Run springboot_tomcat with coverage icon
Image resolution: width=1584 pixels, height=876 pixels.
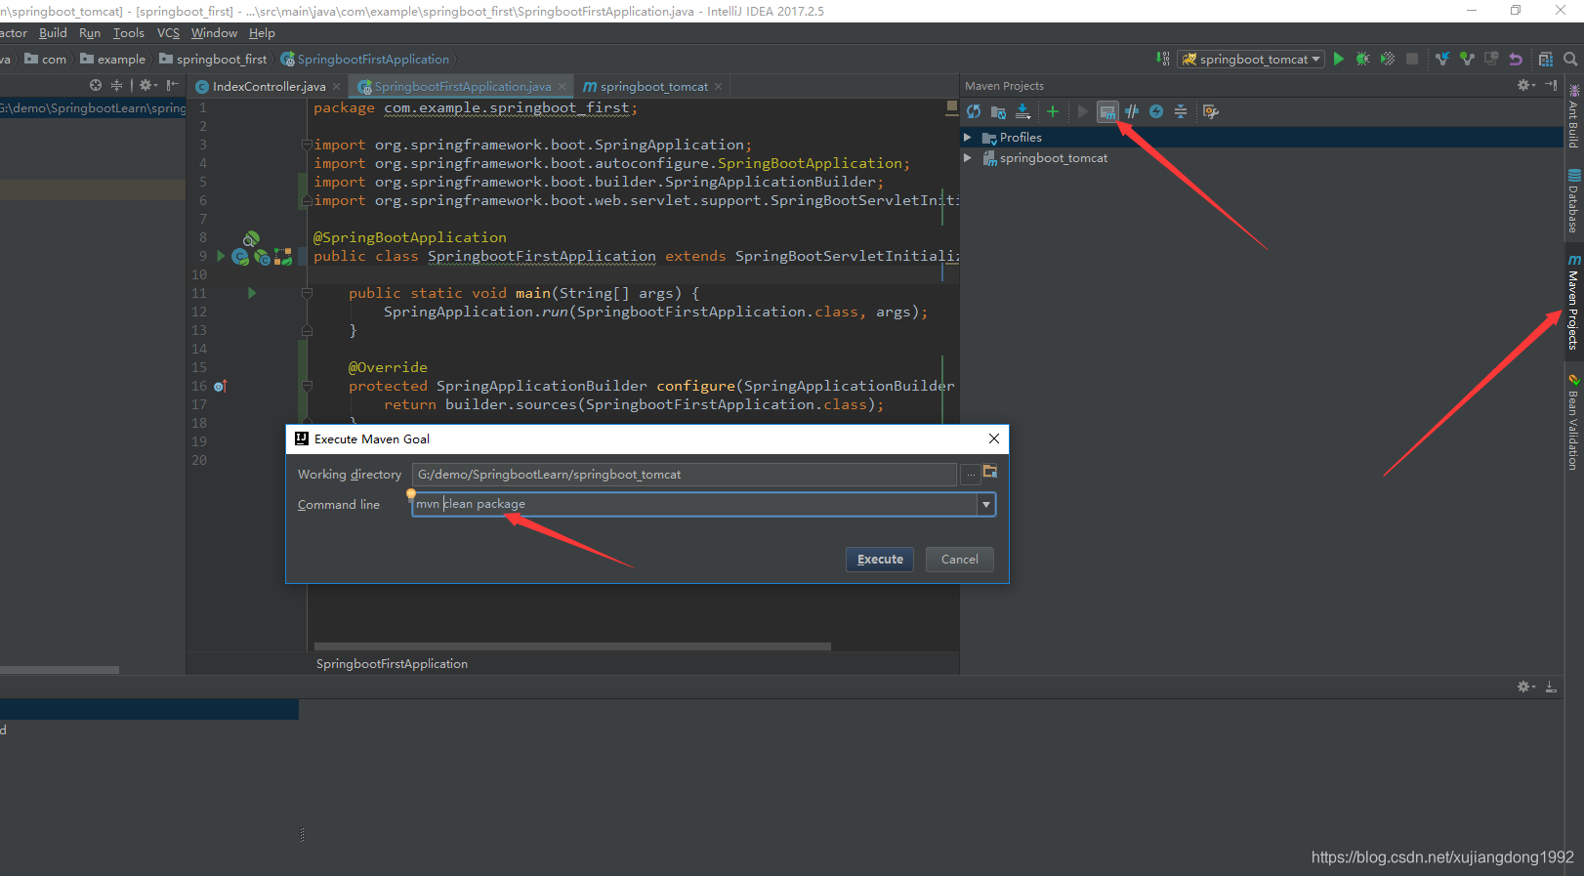[x=1388, y=59]
